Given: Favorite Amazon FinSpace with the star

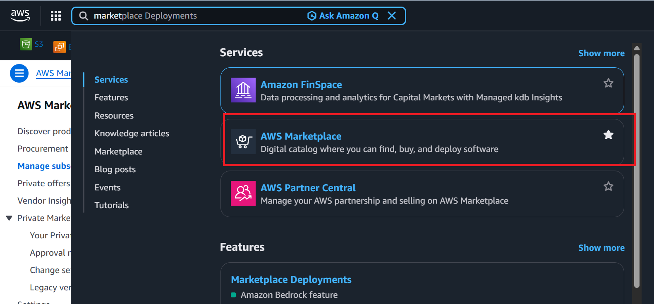Looking at the screenshot, I should tap(608, 83).
